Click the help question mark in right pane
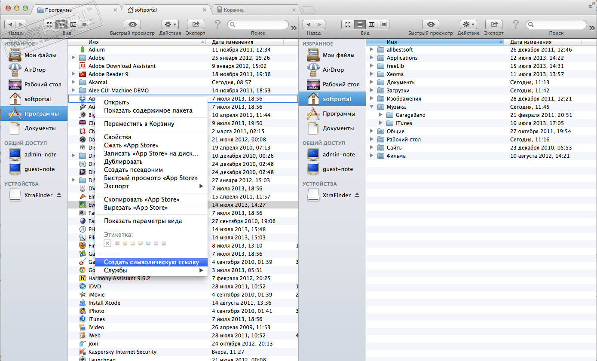Viewport: 597px width, 361px height. pyautogui.click(x=516, y=24)
